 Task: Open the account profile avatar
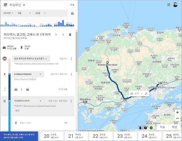click(x=175, y=5)
